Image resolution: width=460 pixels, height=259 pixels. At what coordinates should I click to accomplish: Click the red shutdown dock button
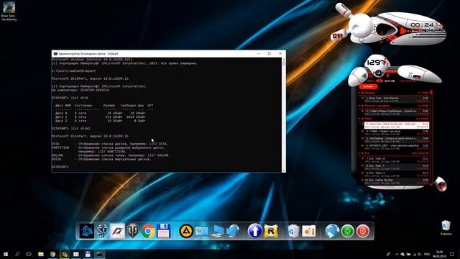[363, 231]
